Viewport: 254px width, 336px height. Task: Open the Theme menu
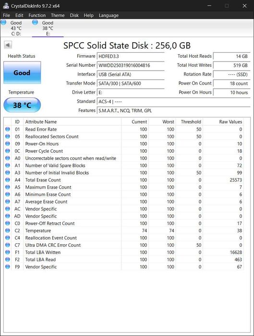[x=58, y=15]
